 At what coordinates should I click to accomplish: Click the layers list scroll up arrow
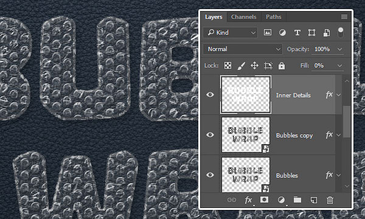tap(347, 81)
